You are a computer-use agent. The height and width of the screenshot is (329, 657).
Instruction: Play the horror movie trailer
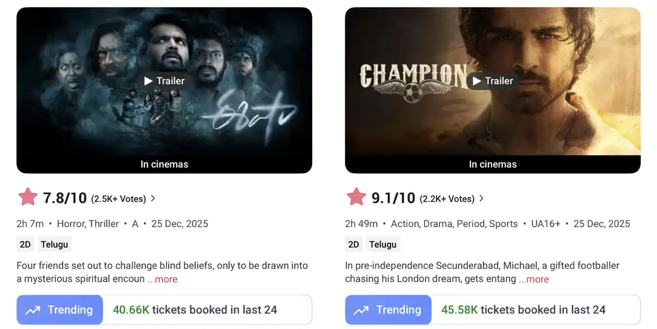(164, 81)
